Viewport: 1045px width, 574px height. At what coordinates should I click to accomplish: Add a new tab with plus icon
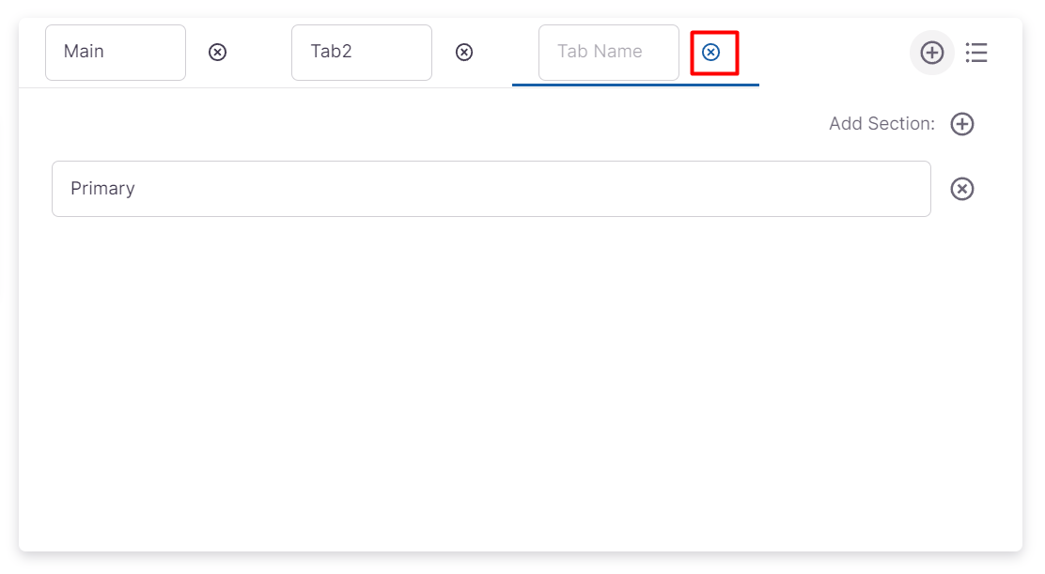tap(931, 53)
